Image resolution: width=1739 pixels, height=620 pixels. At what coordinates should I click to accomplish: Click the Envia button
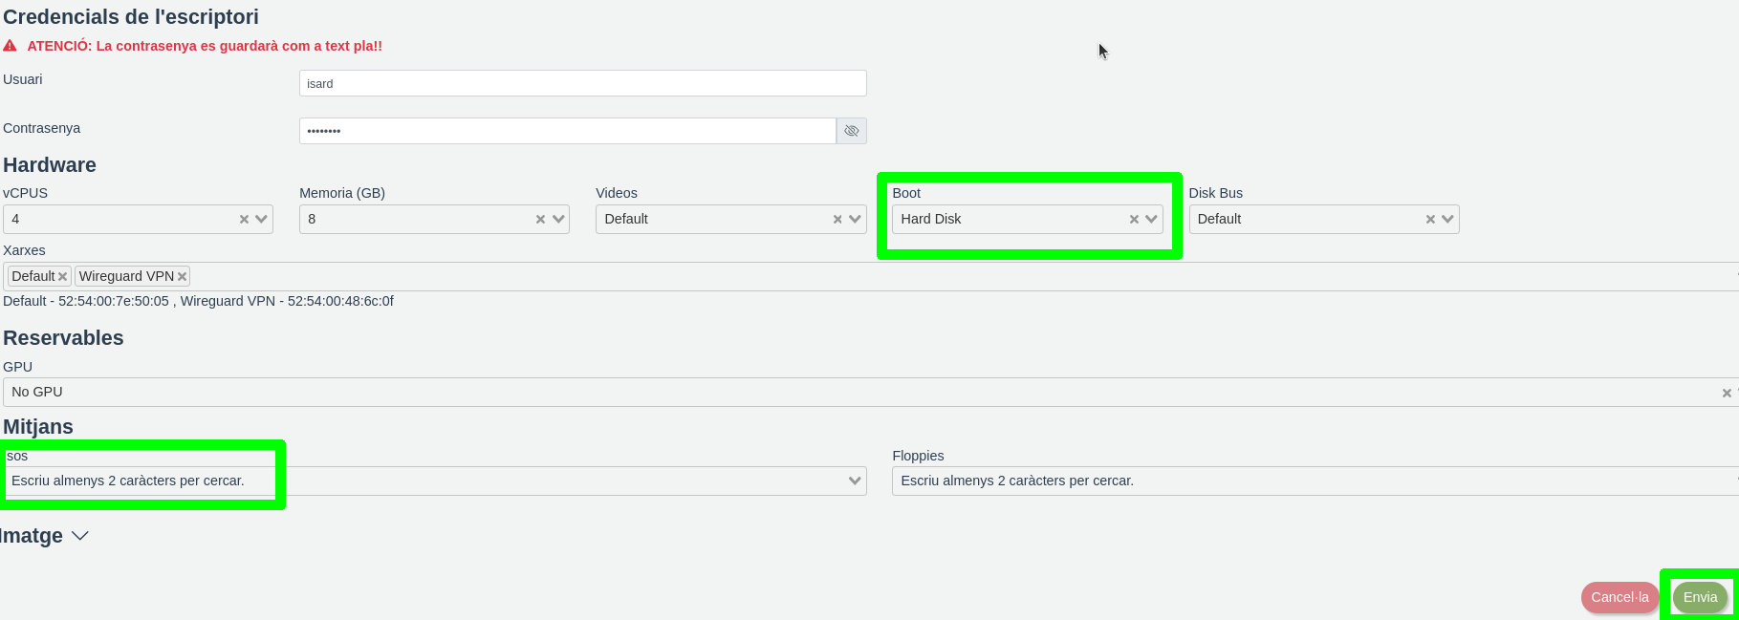(x=1700, y=598)
